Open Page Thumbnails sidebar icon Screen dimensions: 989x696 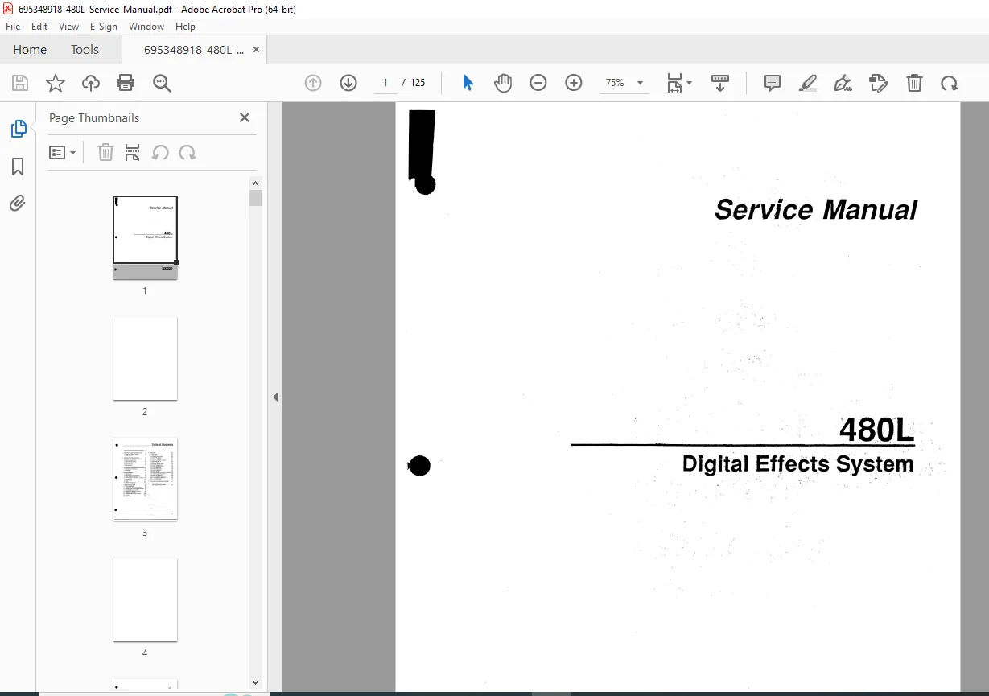click(x=18, y=128)
